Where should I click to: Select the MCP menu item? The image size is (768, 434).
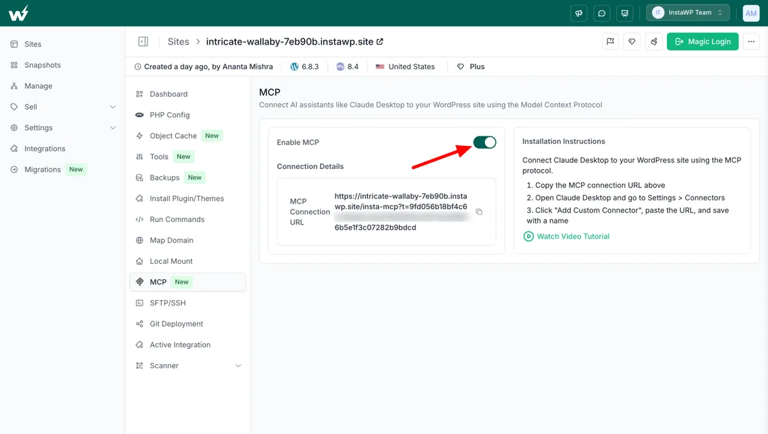[x=188, y=282]
